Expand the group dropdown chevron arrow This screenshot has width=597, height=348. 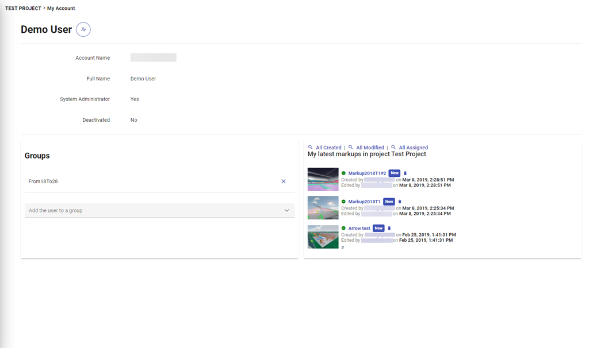286,211
